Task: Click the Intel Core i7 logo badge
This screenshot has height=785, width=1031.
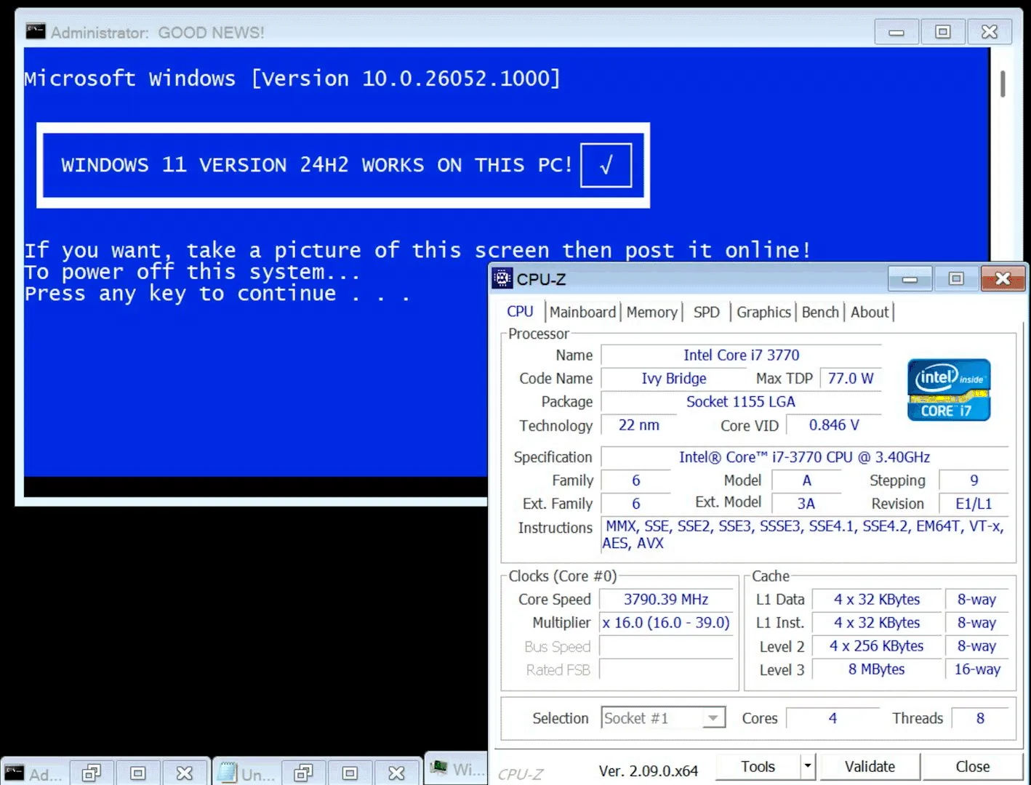Action: click(x=948, y=390)
